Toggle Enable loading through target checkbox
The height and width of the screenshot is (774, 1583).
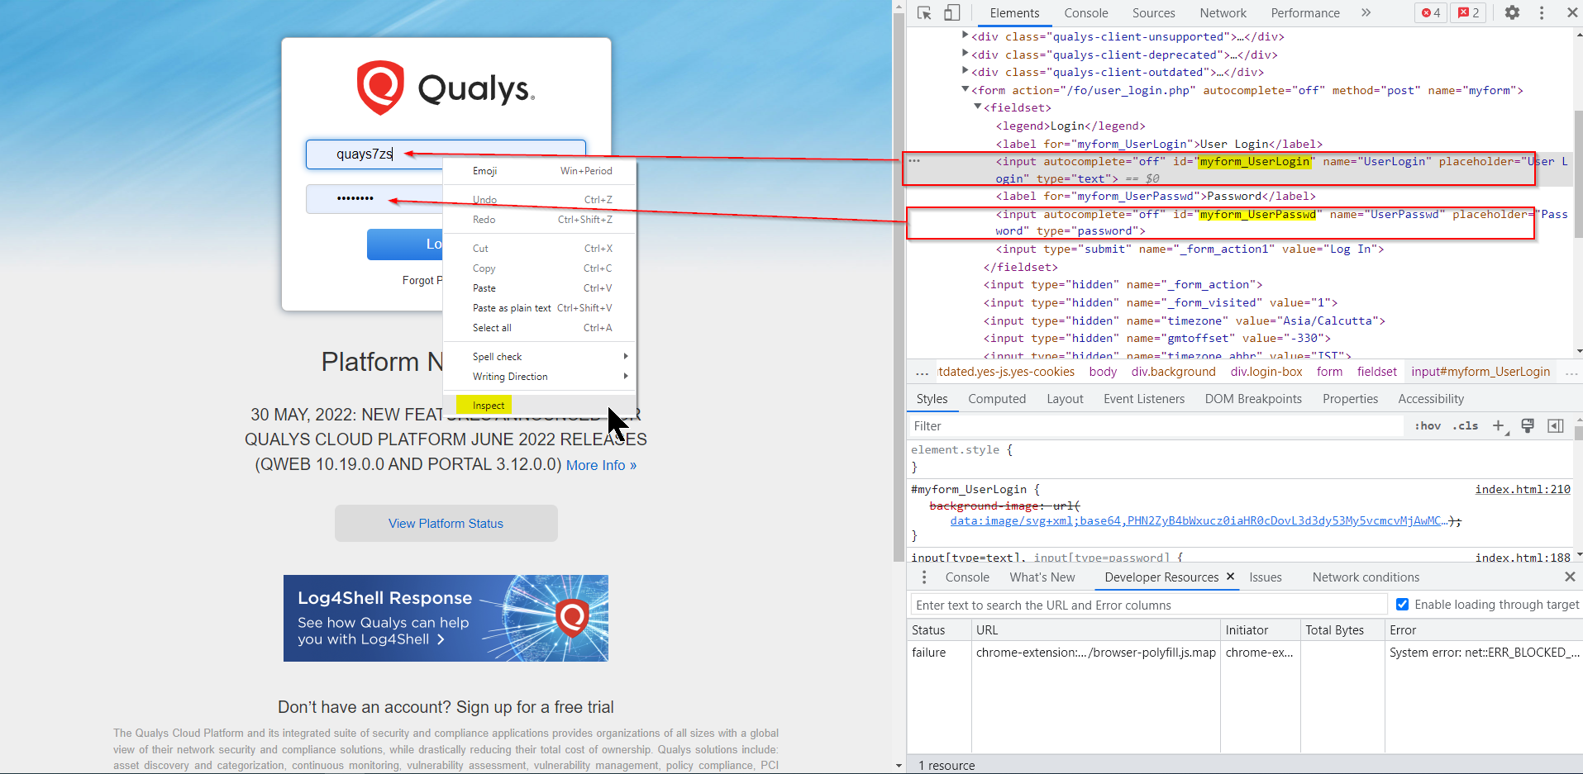coord(1402,605)
